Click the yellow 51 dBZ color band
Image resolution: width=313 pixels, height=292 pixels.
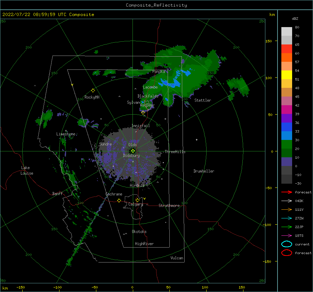tap(287, 75)
